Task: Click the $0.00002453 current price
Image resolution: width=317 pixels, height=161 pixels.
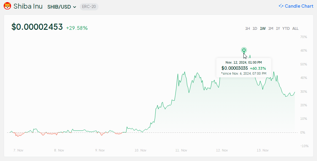Action: click(x=37, y=27)
